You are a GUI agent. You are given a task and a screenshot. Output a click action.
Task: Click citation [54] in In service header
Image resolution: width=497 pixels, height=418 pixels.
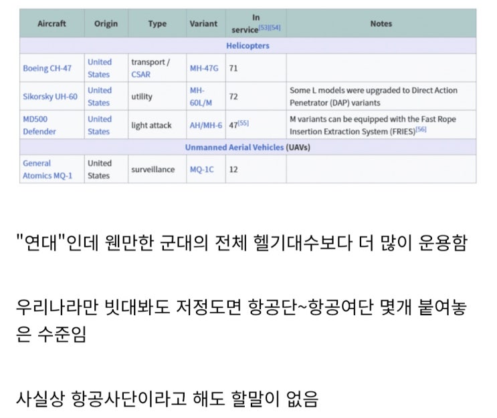(275, 27)
